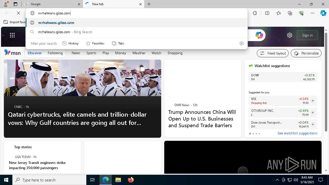The width and height of the screenshot is (329, 185).
Task: Select mrhelwans.giize.com URL suggestion
Action: pos(137,23)
